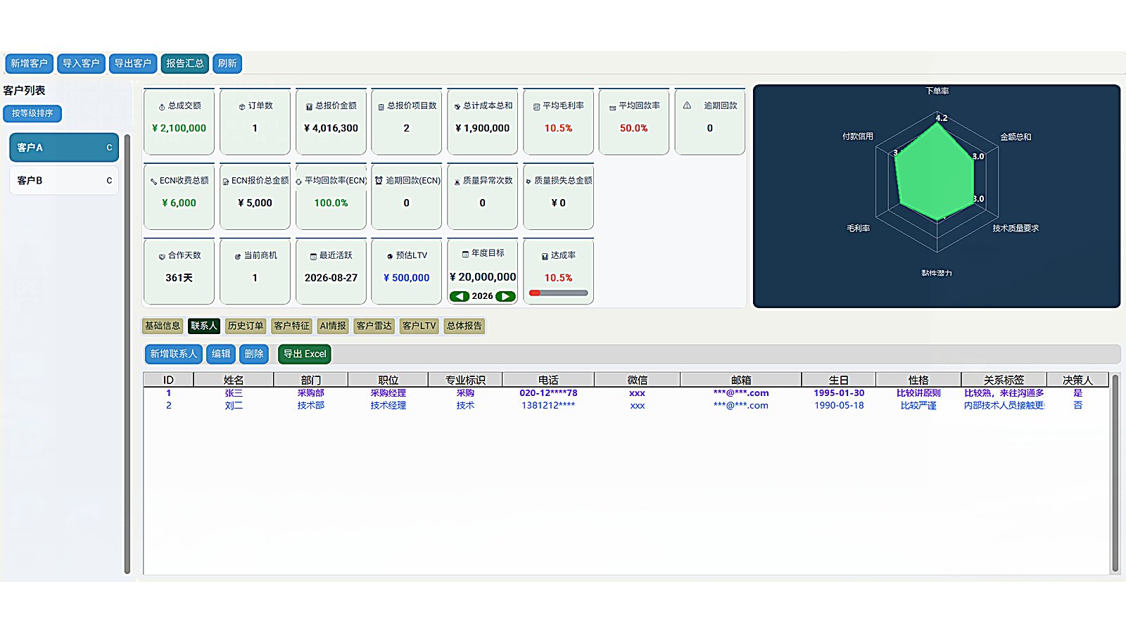Click the bar chart icon beside 达成率
This screenshot has width=1126, height=633.
click(x=545, y=256)
